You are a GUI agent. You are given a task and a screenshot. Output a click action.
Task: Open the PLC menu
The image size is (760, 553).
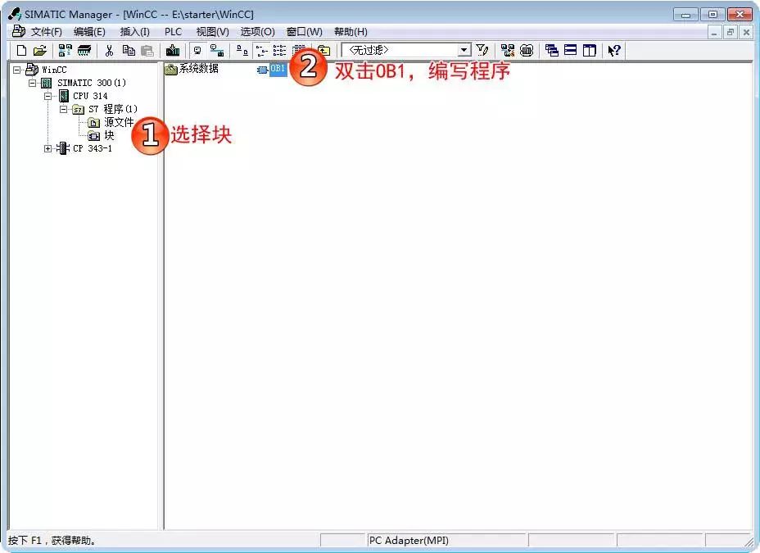tap(173, 32)
